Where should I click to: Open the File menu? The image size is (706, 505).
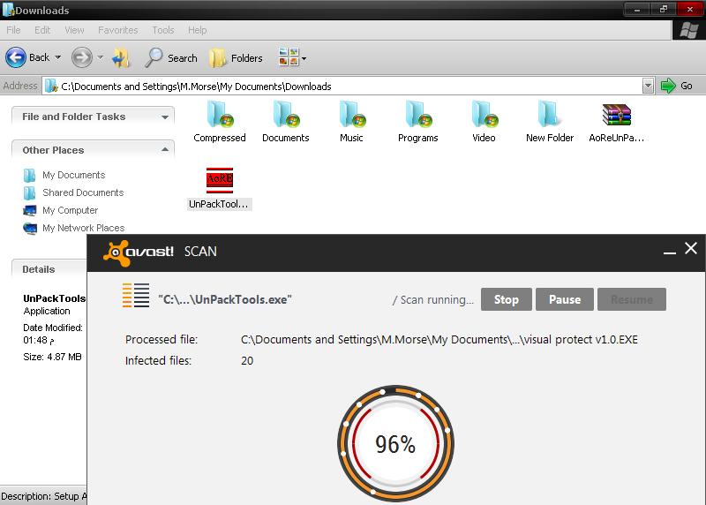click(13, 30)
